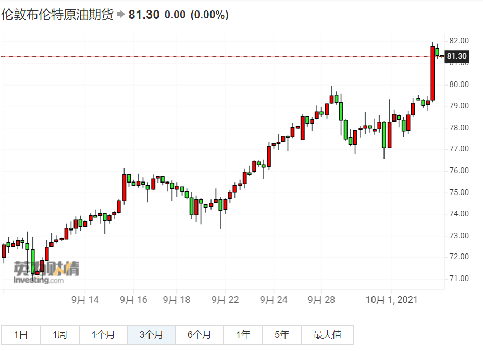Click the 9月 28 date label
483x351 pixels.
[x=321, y=300]
